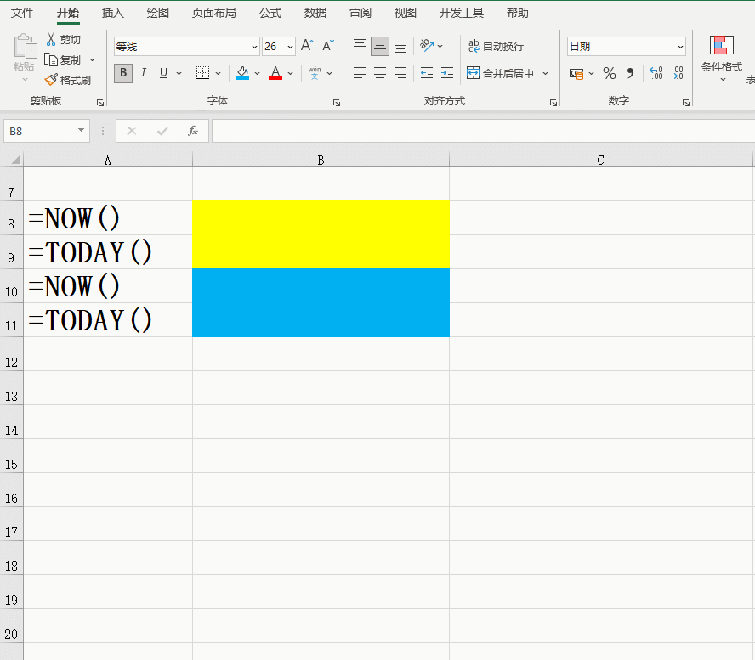Toggle top vertical align
The height and width of the screenshot is (660, 755).
click(x=359, y=46)
